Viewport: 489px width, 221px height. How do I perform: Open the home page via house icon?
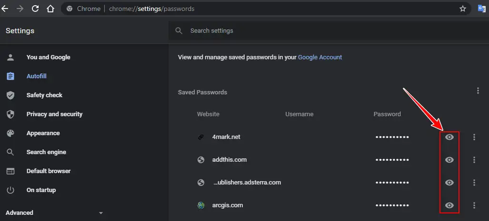click(x=50, y=9)
